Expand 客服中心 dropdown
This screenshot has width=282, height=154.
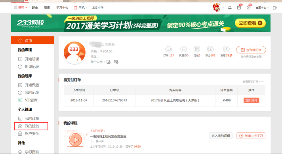click(x=262, y=8)
